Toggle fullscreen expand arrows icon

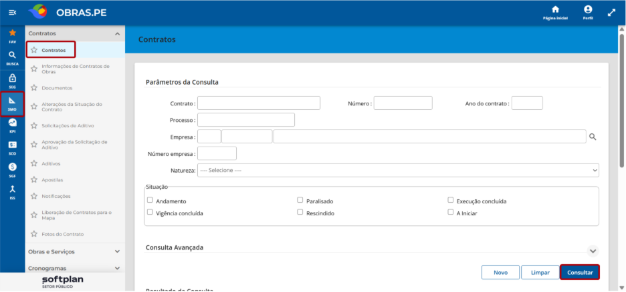click(612, 12)
